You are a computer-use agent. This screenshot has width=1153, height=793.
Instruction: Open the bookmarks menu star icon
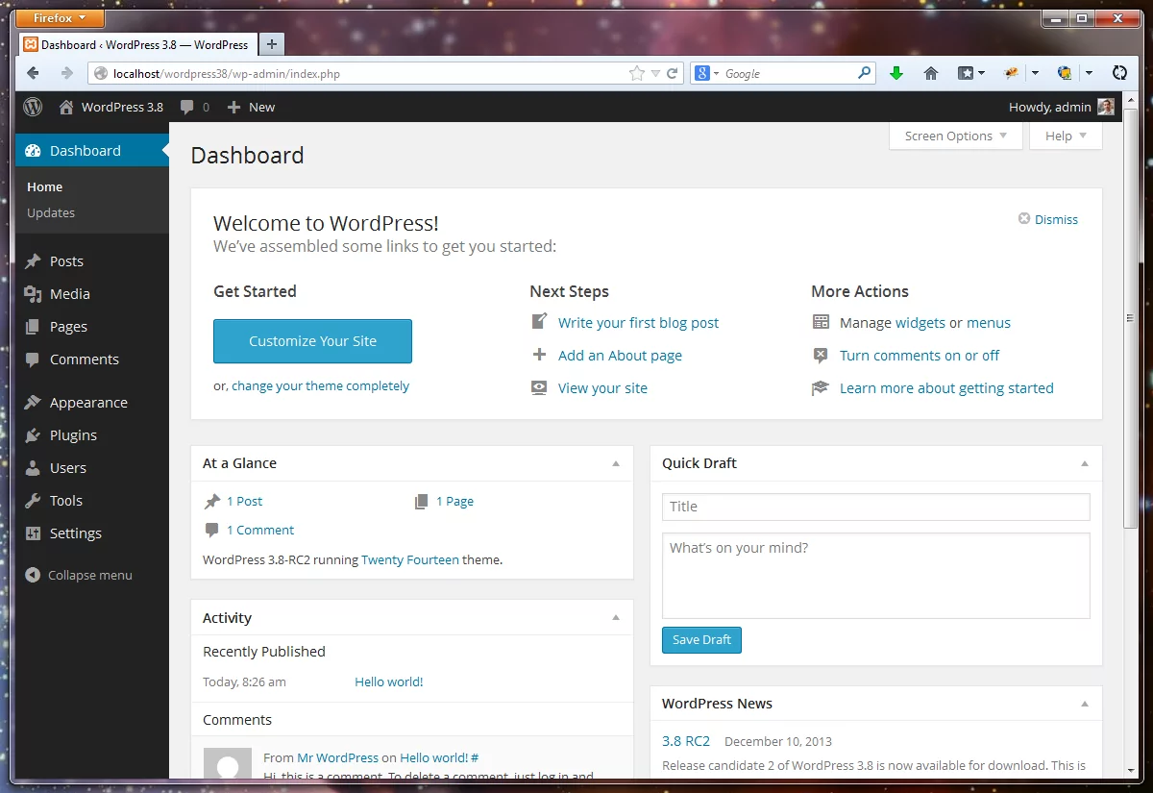(966, 73)
